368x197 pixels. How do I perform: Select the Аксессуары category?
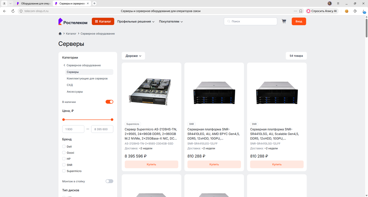[x=75, y=92]
